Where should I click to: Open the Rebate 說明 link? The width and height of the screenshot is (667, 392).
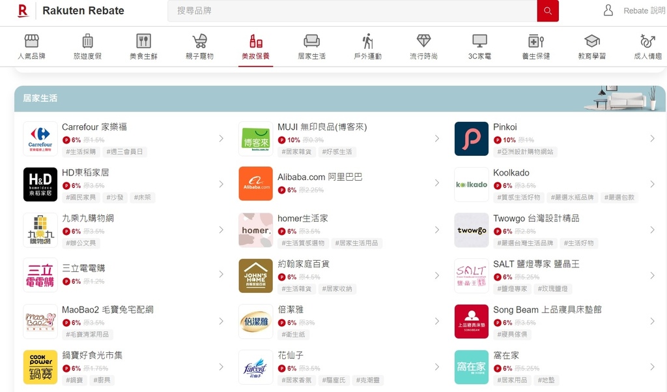[644, 10]
